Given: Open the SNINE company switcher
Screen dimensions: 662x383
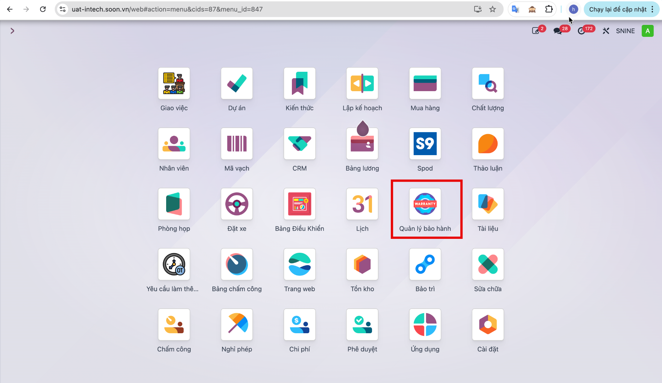Looking at the screenshot, I should (x=625, y=31).
